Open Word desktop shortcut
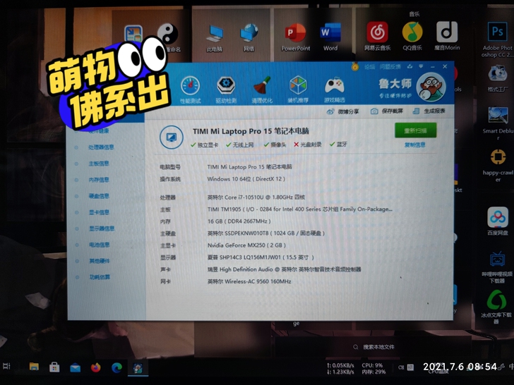The height and width of the screenshot is (385, 514). (330, 37)
